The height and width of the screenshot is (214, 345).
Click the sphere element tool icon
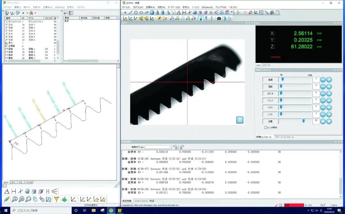click(x=152, y=13)
